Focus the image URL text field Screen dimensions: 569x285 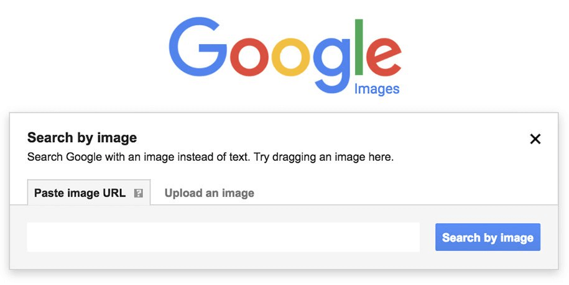223,237
